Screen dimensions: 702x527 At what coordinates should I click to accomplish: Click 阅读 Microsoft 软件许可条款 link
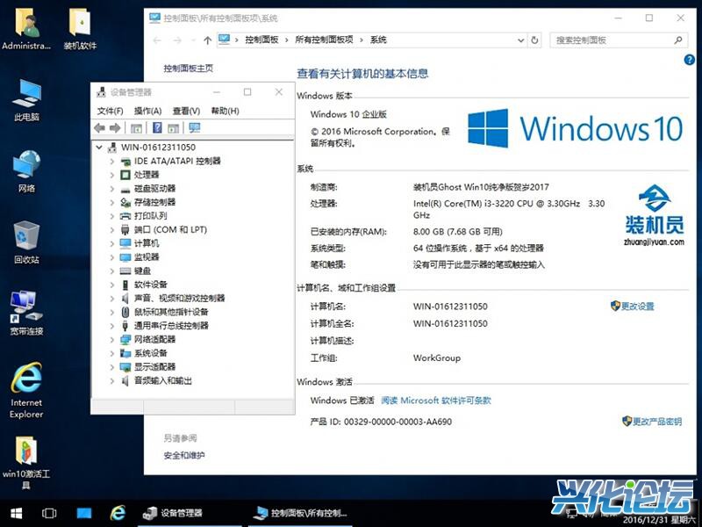436,401
